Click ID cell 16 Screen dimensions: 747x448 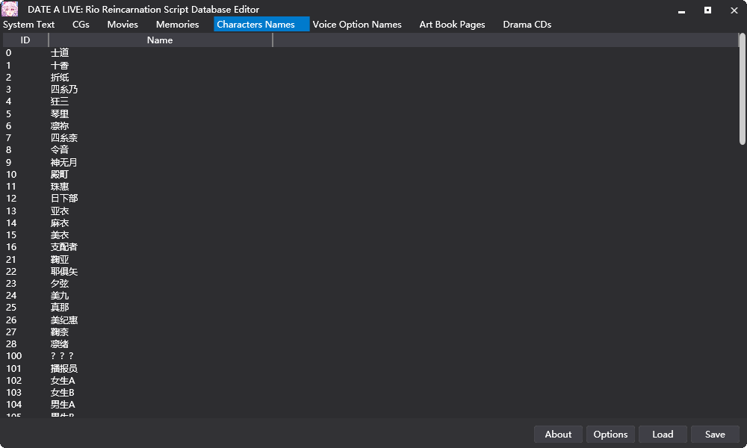click(x=11, y=247)
